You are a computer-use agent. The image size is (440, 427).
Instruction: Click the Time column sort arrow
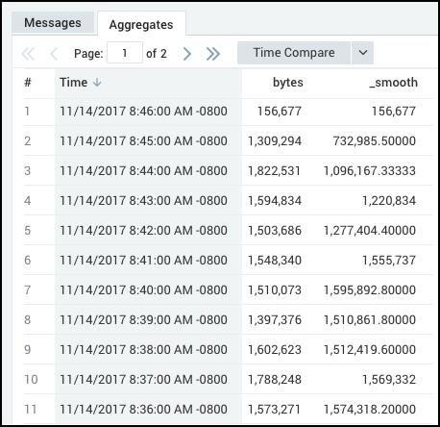(97, 83)
